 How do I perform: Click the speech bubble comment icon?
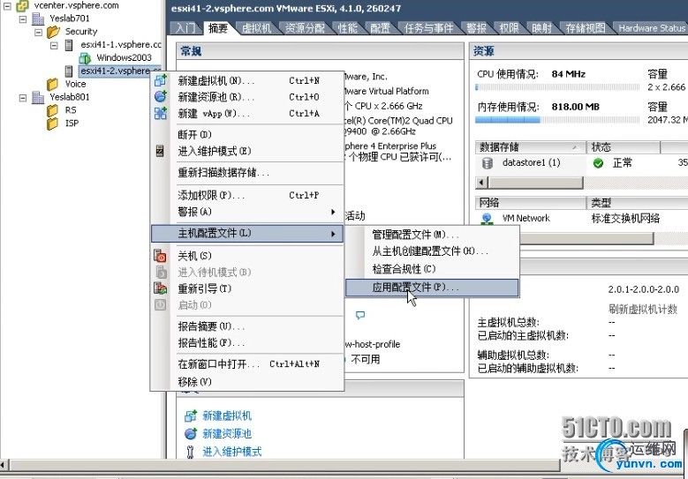pyautogui.click(x=360, y=315)
